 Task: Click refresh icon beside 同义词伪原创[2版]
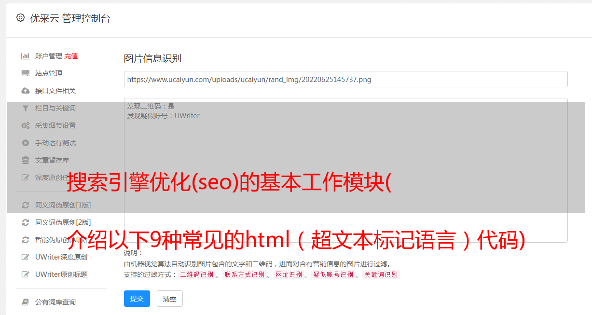pos(26,222)
